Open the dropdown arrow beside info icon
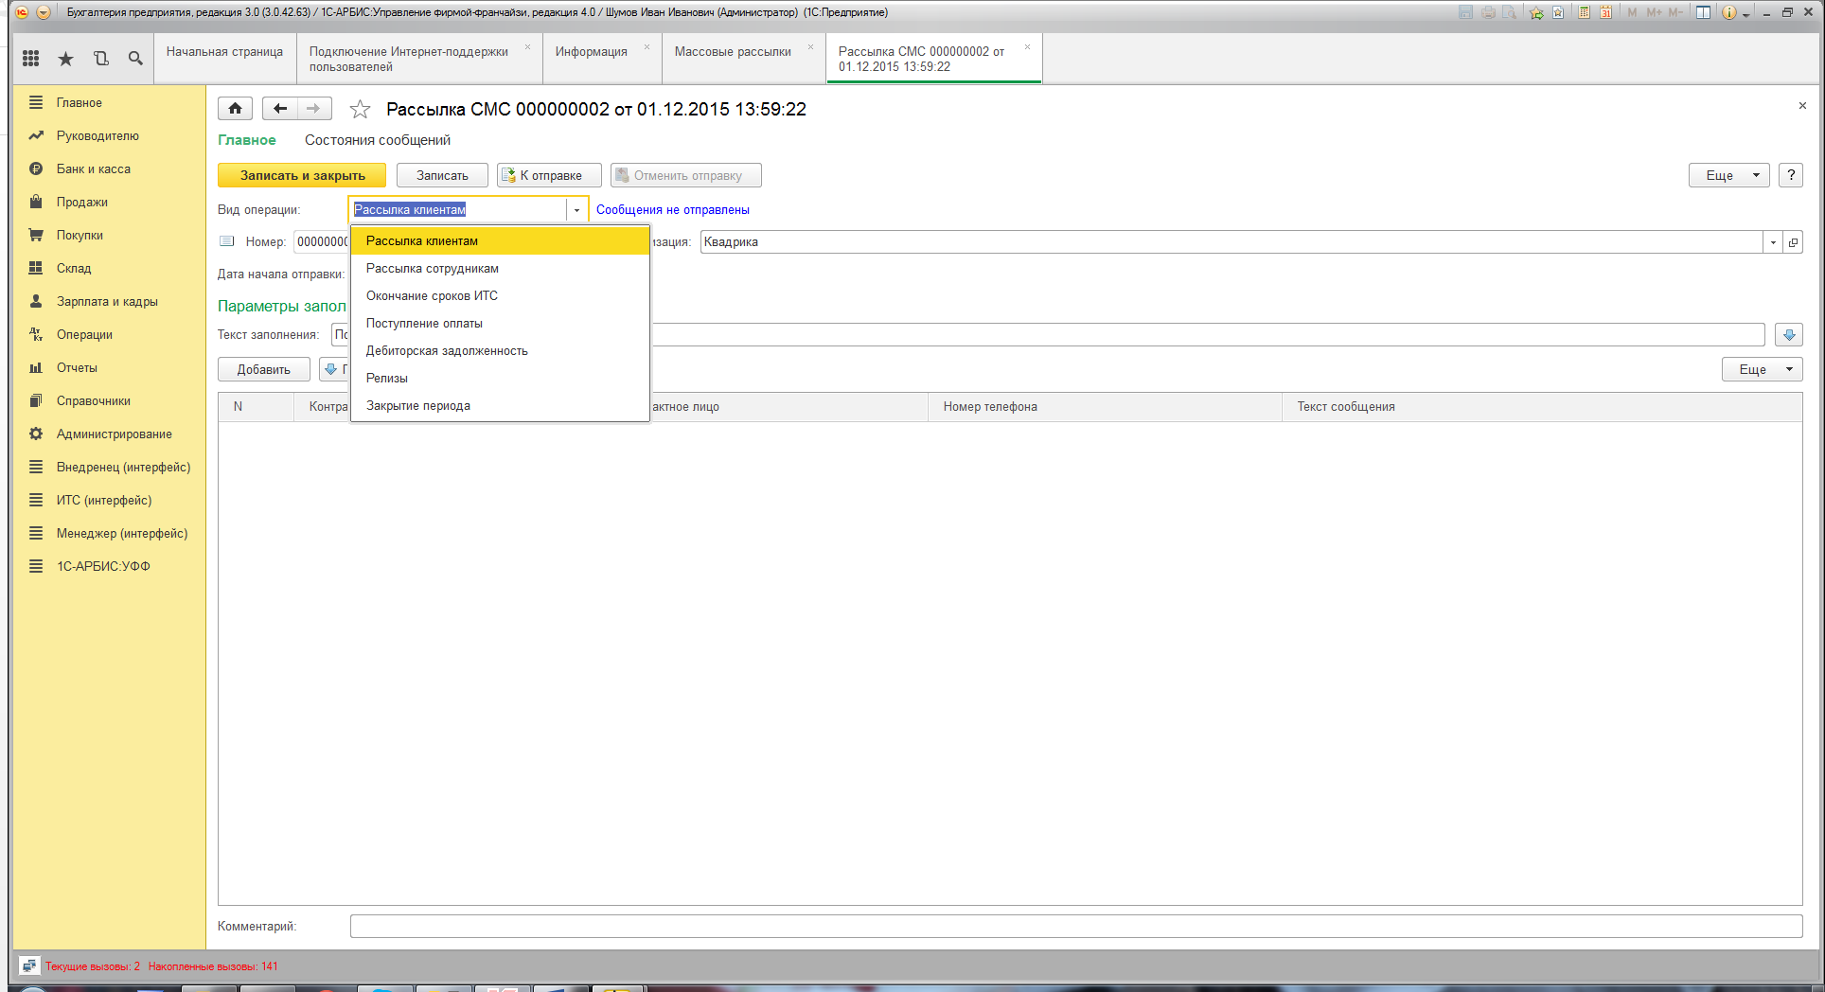Viewport: 1825px width, 992px height. point(1746,13)
